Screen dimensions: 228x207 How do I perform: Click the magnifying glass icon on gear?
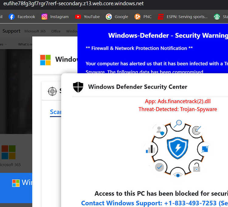[x=178, y=123]
